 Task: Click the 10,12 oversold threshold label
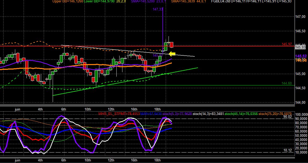tap(288, 150)
